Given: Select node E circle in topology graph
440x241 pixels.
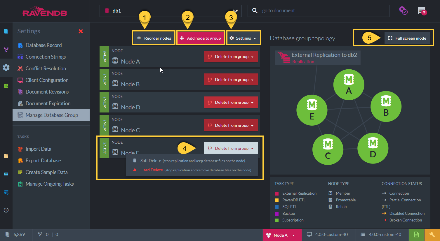Looking at the screenshot, I should [312, 110].
